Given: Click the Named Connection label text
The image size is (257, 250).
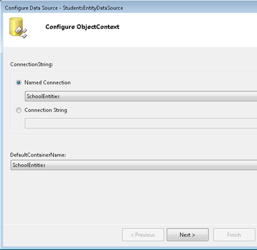Looking at the screenshot, I should pyautogui.click(x=47, y=82).
